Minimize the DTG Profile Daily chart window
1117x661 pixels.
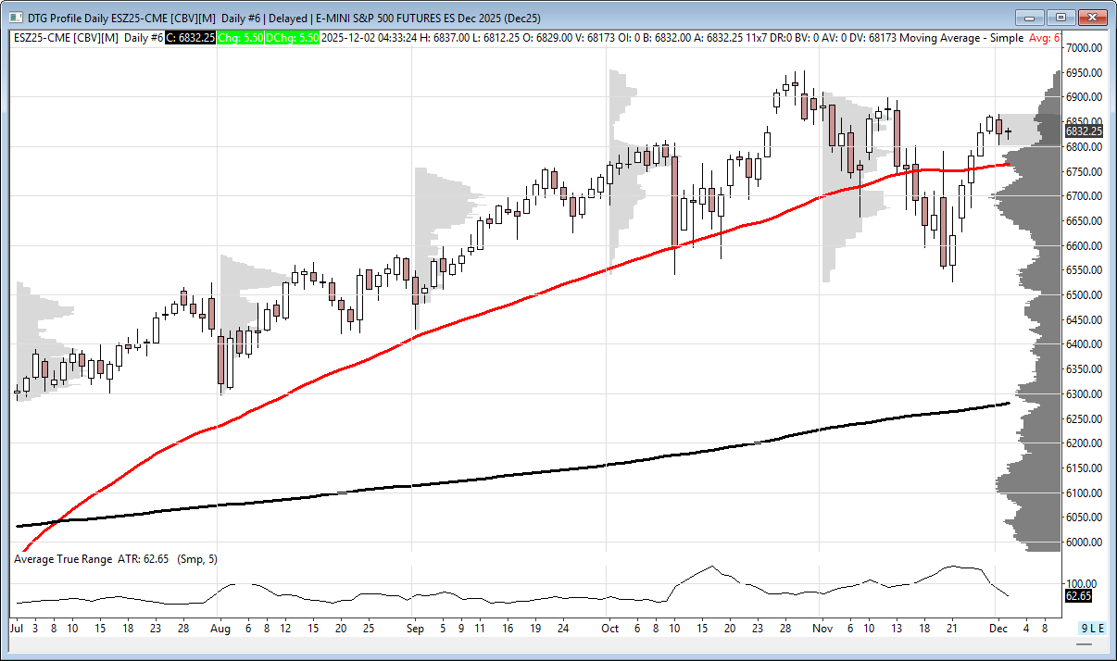[x=1030, y=17]
